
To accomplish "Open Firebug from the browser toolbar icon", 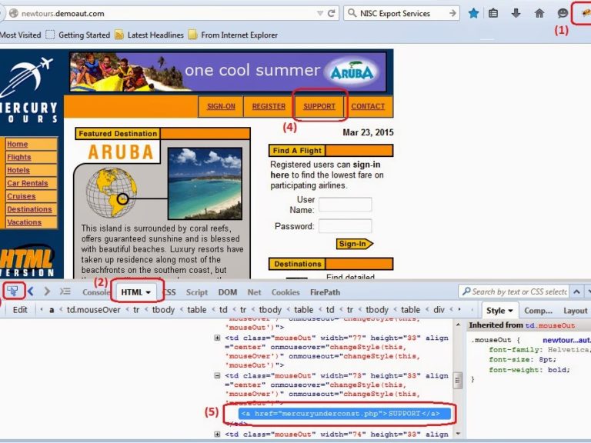I will (584, 13).
